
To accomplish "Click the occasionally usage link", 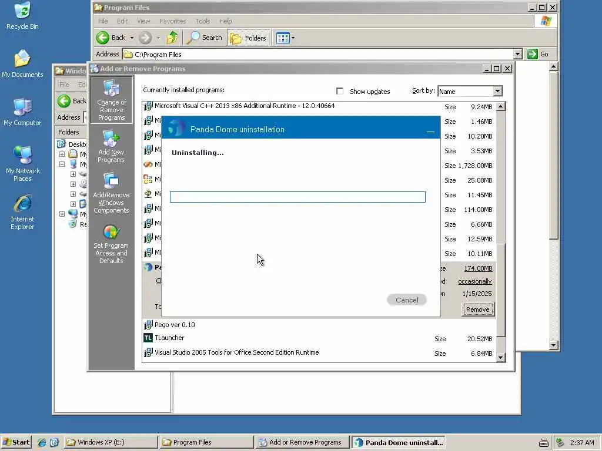I will click(x=475, y=281).
